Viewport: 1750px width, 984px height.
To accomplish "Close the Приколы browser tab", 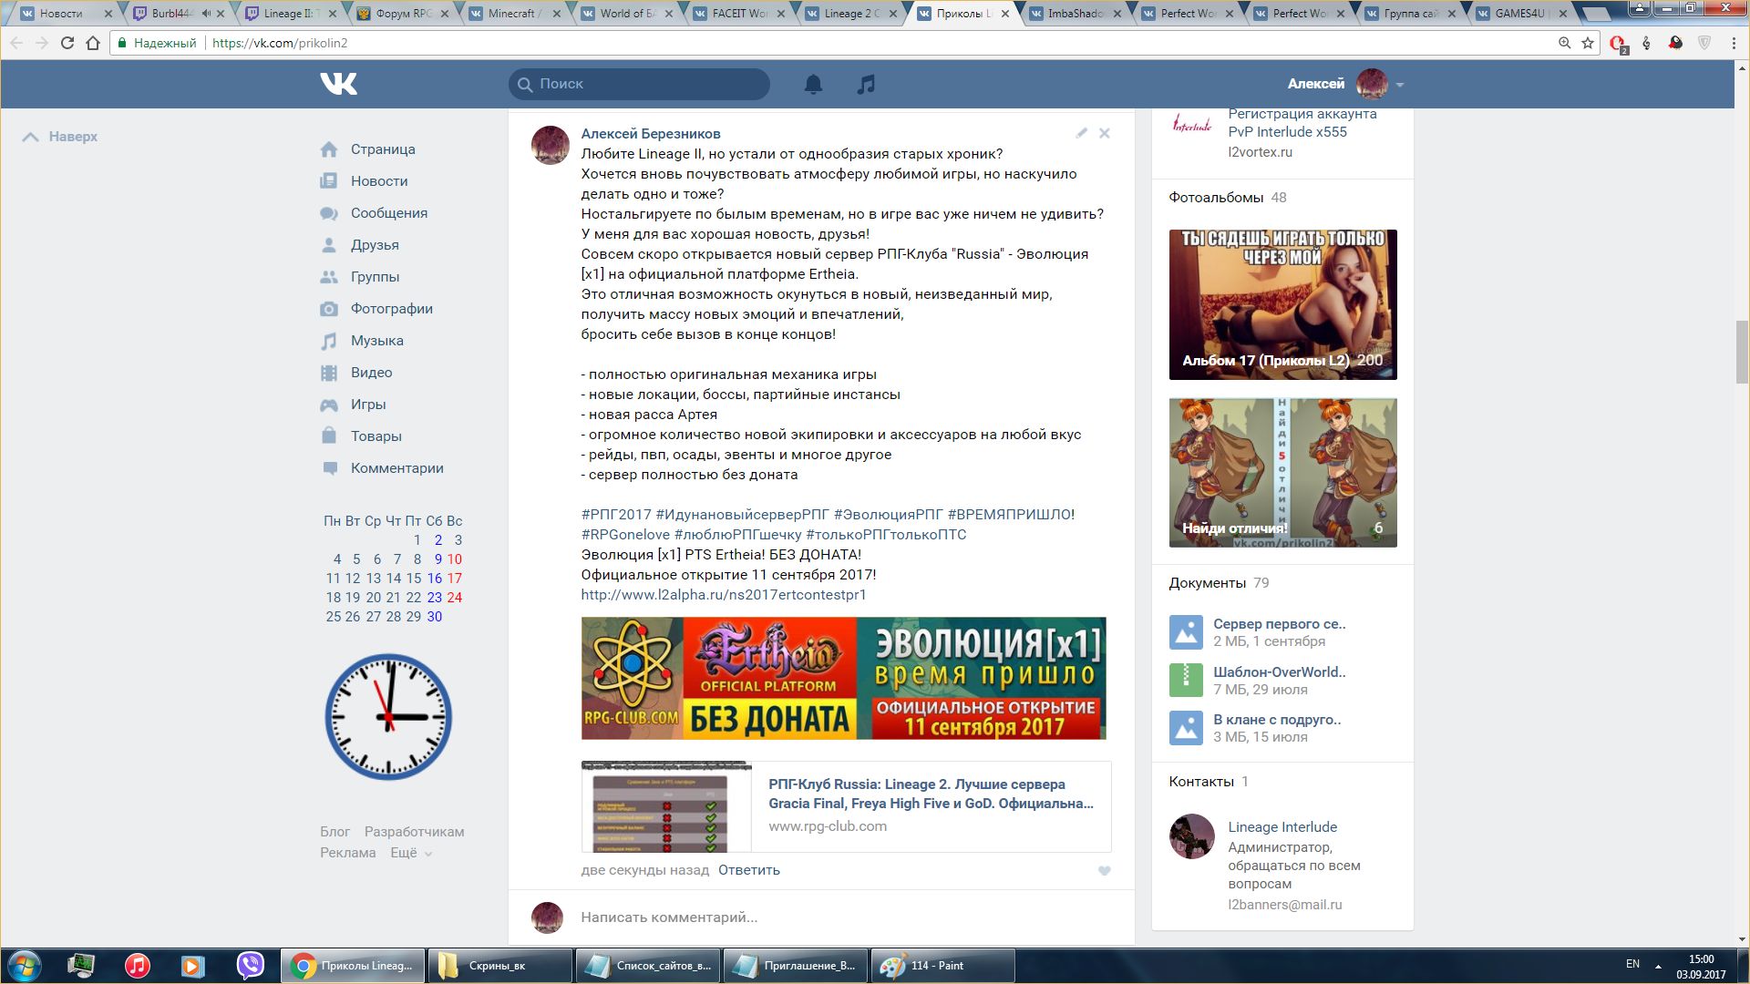I will click(1006, 14).
